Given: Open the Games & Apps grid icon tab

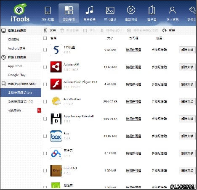Looking at the screenshot, I should (x=69, y=13).
